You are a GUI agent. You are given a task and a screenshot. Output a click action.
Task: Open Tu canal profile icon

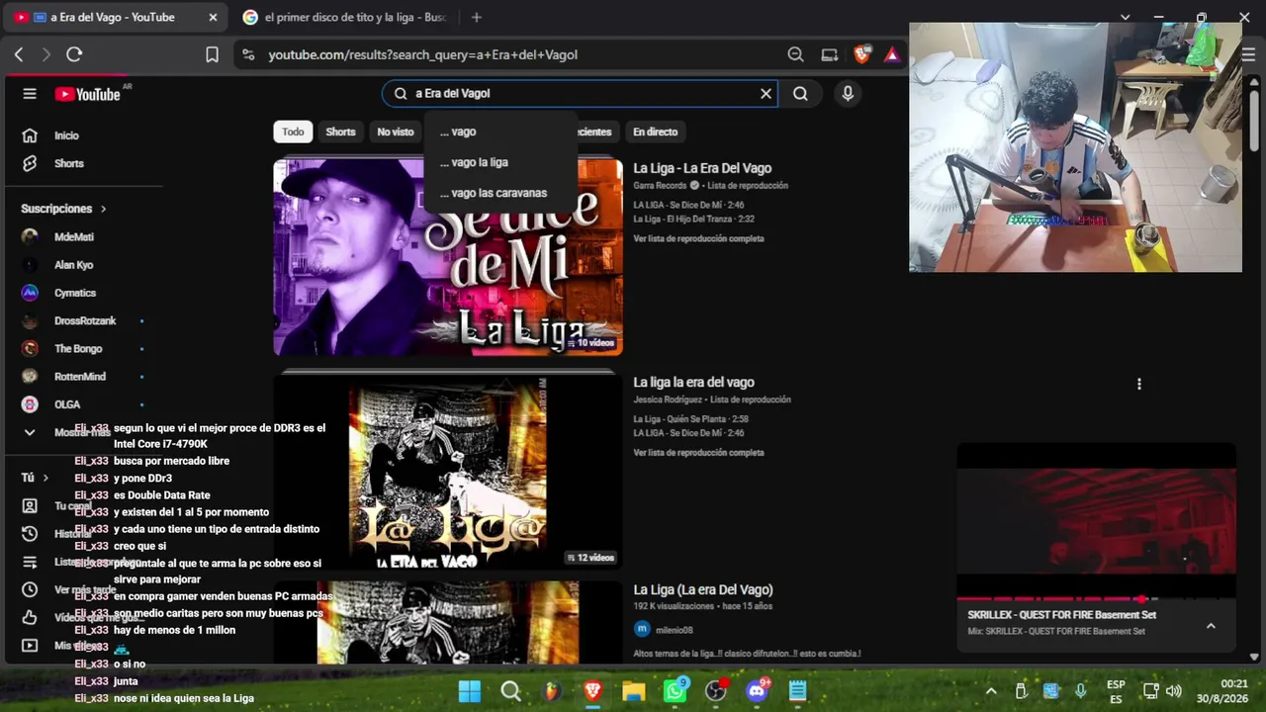tap(30, 505)
